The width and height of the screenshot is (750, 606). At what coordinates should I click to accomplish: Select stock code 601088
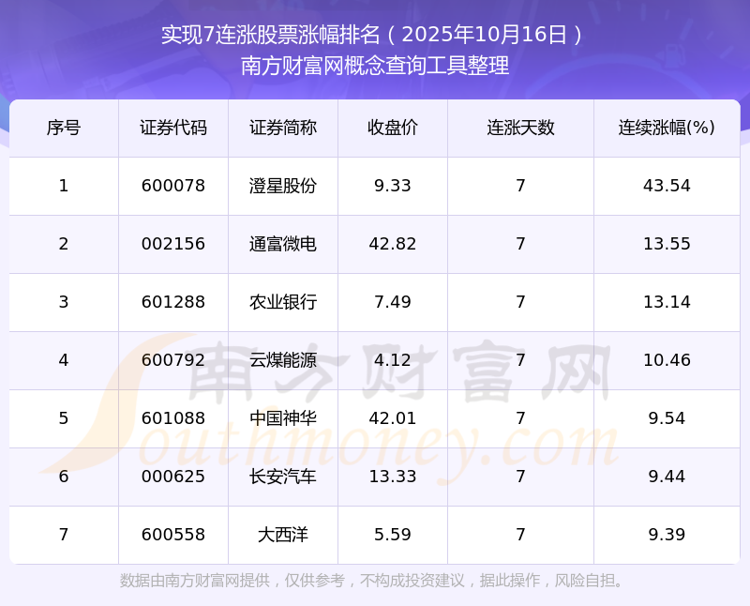(173, 418)
